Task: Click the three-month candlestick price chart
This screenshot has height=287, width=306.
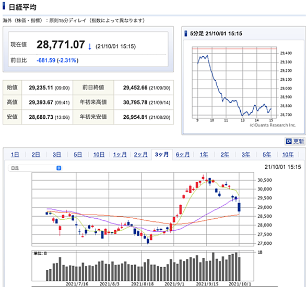Action: coord(143,209)
